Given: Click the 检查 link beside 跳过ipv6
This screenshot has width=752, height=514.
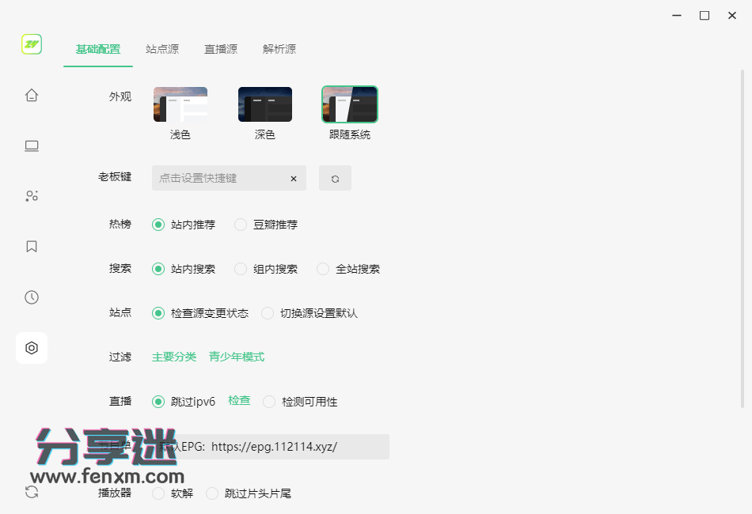Looking at the screenshot, I should coord(239,402).
